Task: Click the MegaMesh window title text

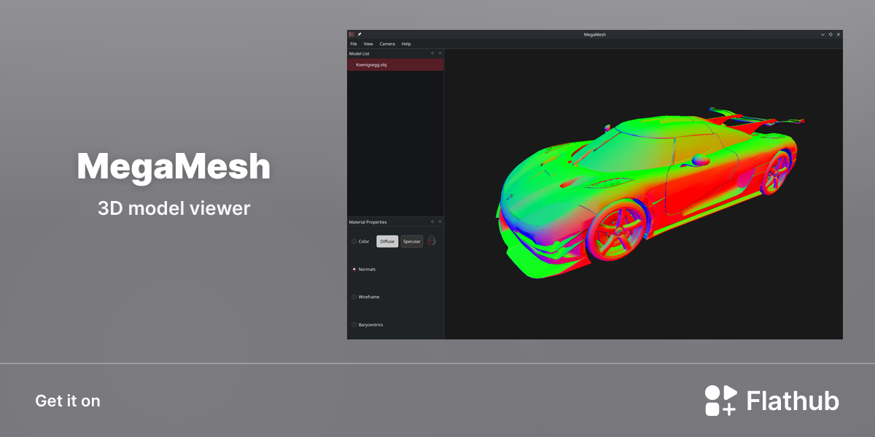Action: [595, 34]
